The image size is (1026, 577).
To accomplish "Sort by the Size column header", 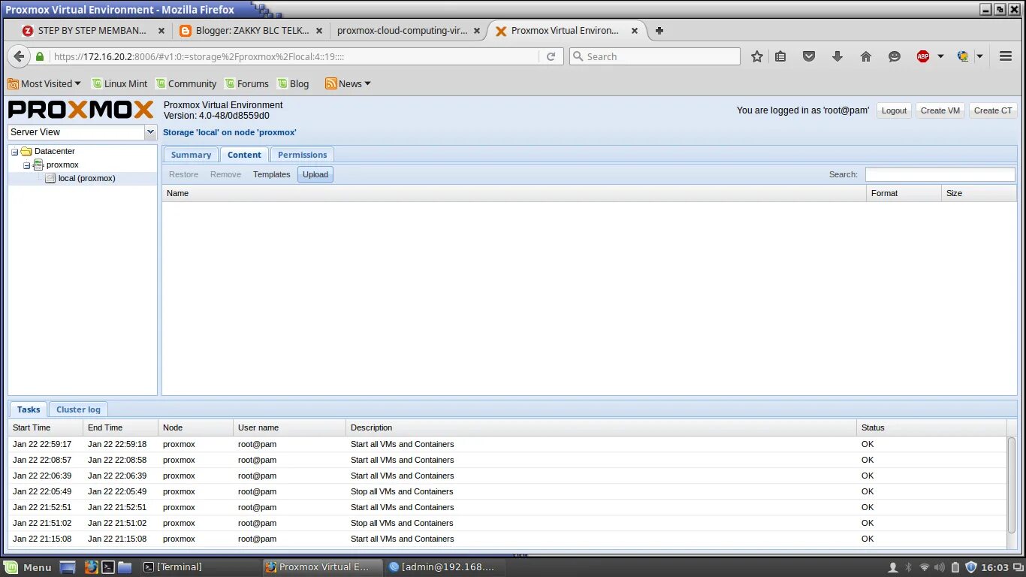I will coord(979,193).
